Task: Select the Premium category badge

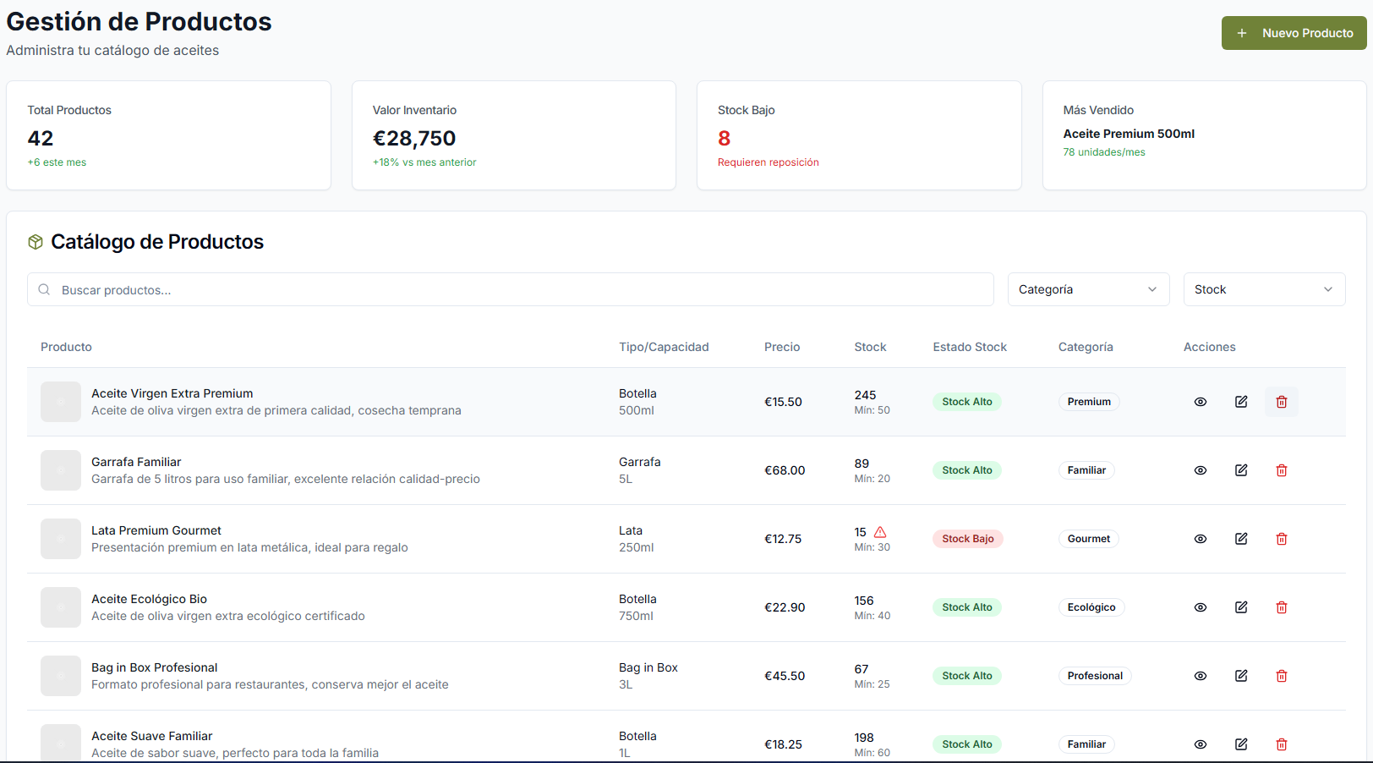Action: coord(1089,402)
